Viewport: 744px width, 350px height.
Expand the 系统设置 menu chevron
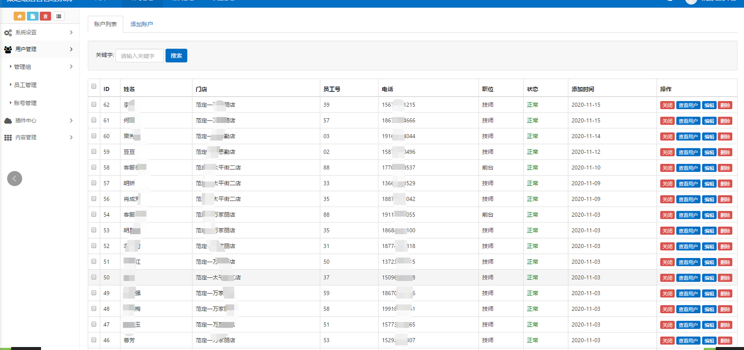[71, 32]
